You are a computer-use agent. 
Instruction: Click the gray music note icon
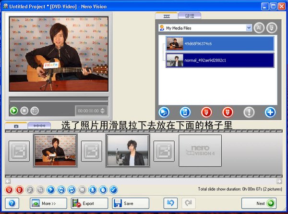coord(30,189)
